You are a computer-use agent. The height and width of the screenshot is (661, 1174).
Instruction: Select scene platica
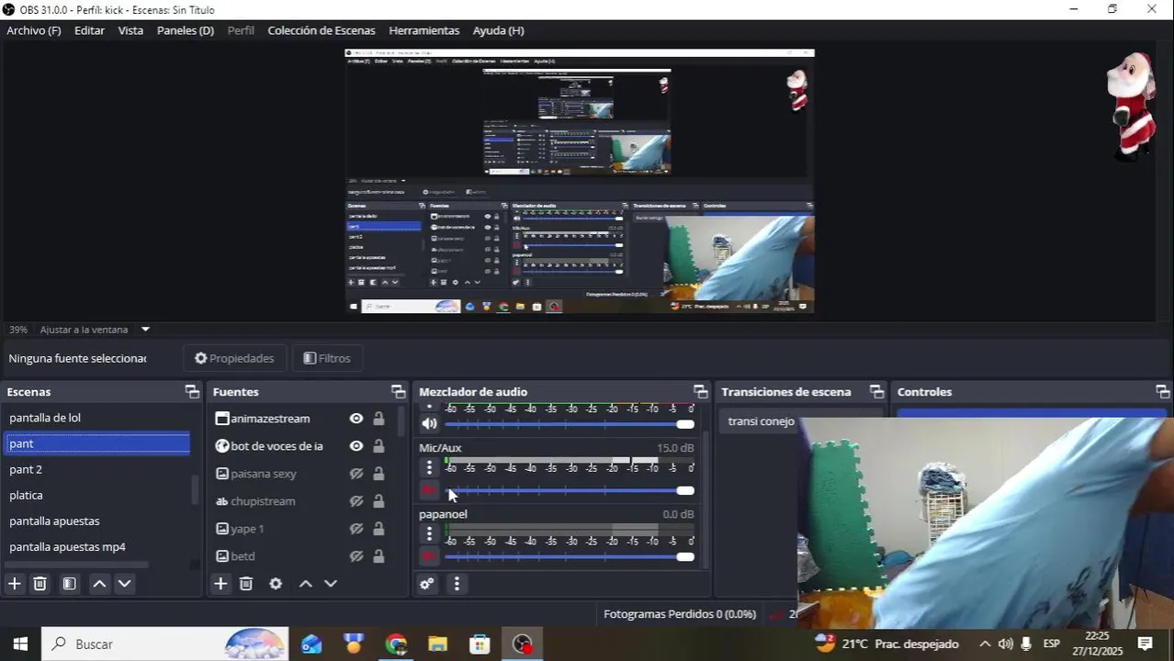pos(96,495)
